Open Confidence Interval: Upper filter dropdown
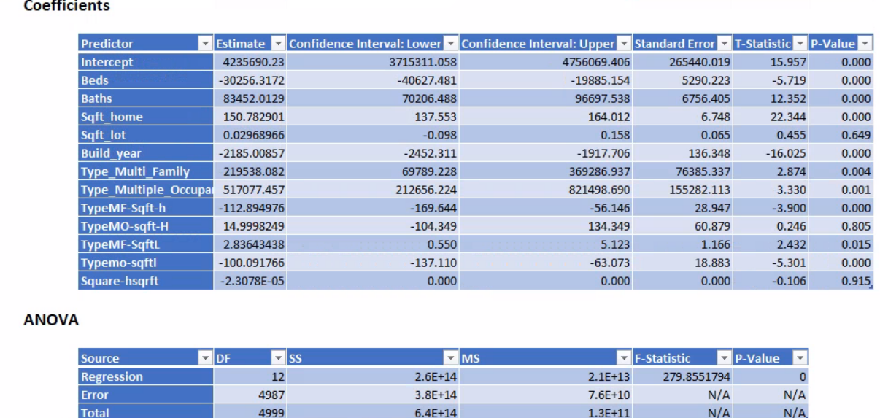The height and width of the screenshot is (418, 880). 625,44
